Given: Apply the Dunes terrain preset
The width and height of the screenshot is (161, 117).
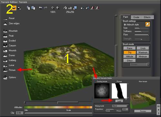Looking at the screenshot, I should 9,56.
